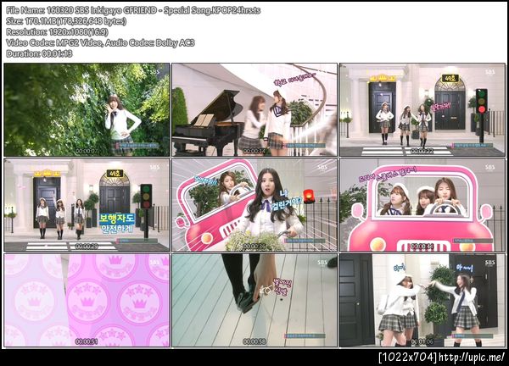Select the thumbnail at timestamp 00:00:22
Screen dimensions: 509x366
(x=422, y=109)
